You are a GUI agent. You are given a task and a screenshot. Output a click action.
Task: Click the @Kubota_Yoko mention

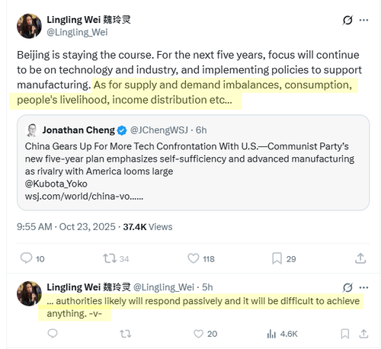[56, 184]
